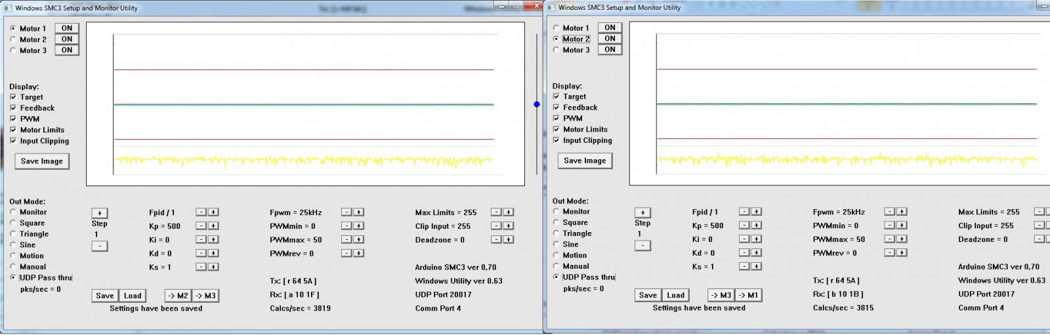Uncheck PWM display in right window
Screen dimensions: 1050x335
556,119
